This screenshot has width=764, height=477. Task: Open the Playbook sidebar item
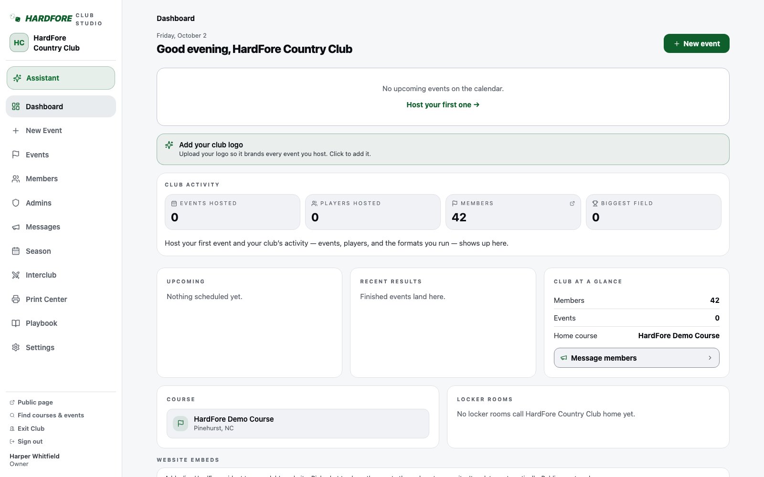point(61,323)
